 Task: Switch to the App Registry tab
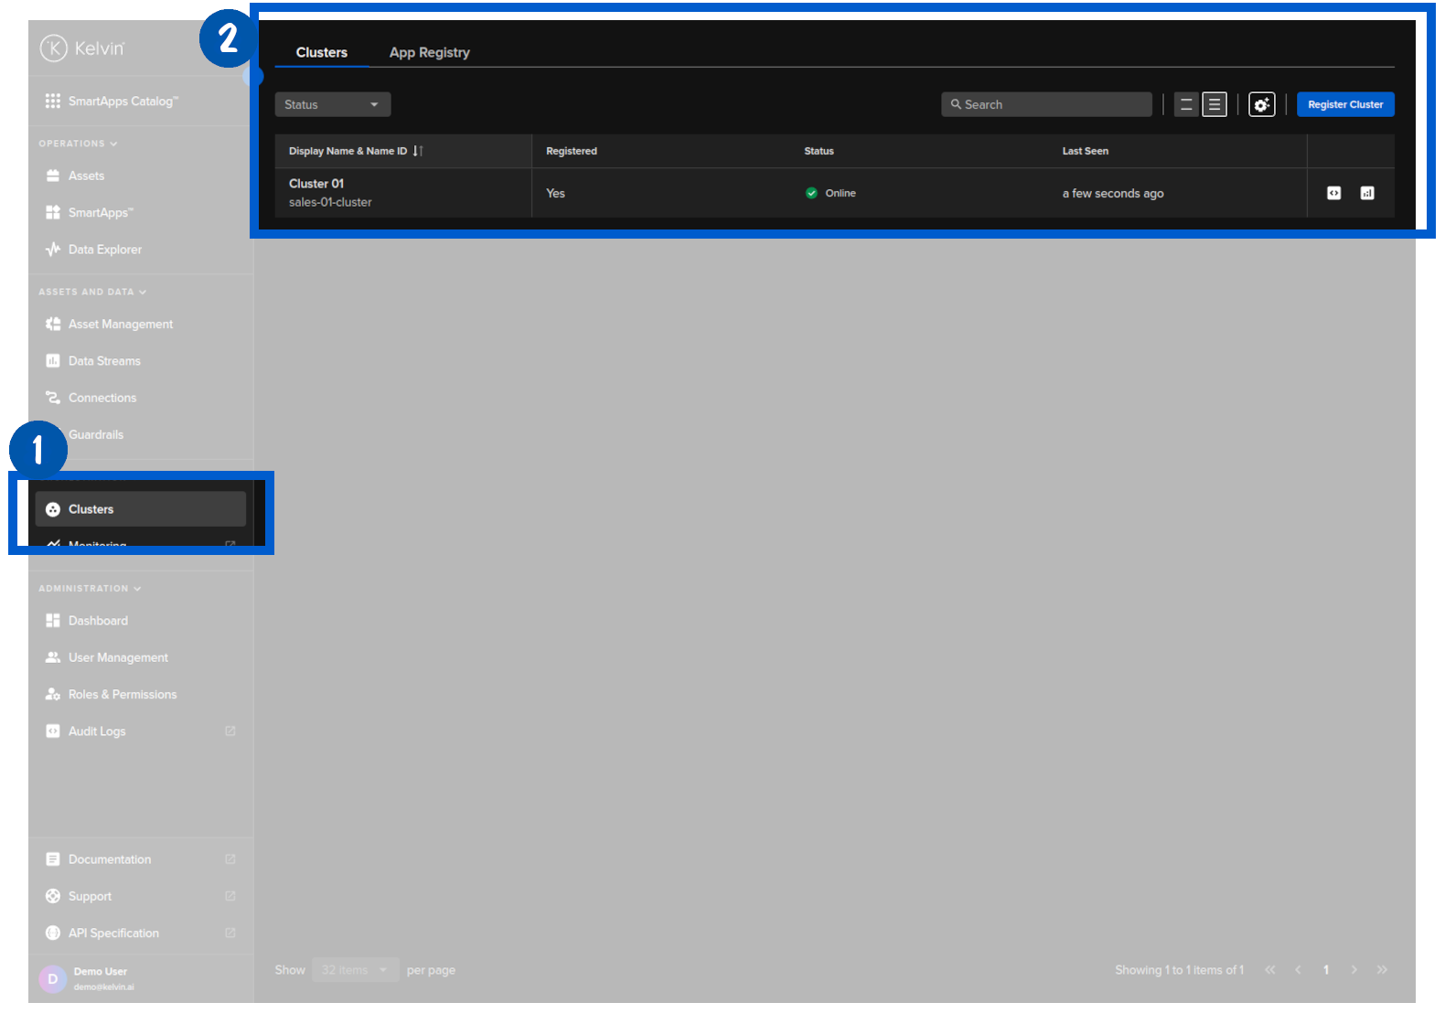429,53
